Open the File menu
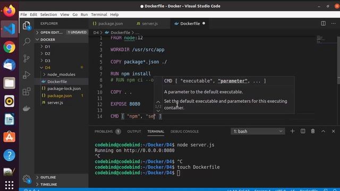This screenshot has width=340, height=191. [23, 14]
